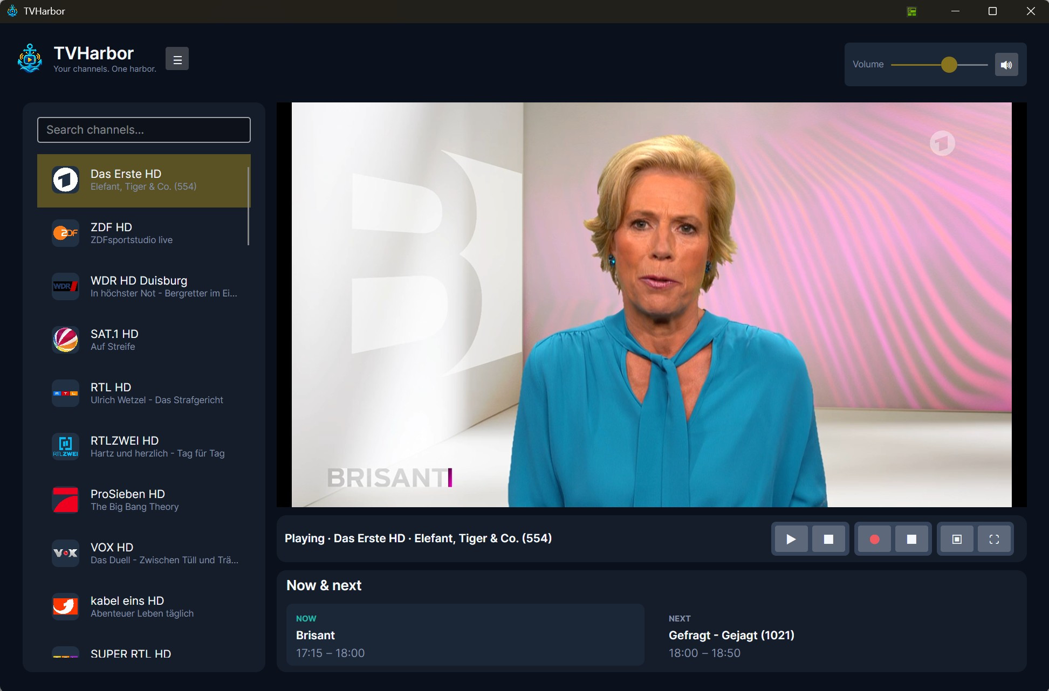Click the TVHarbor header title text

[93, 53]
